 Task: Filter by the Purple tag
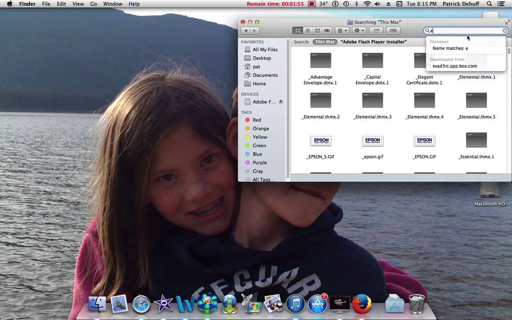coord(260,162)
